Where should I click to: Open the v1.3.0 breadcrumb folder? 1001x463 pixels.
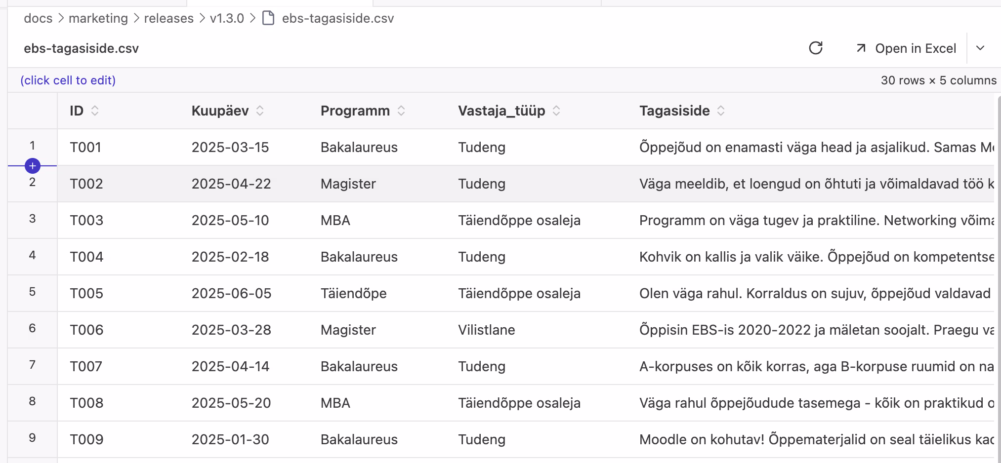tap(227, 18)
